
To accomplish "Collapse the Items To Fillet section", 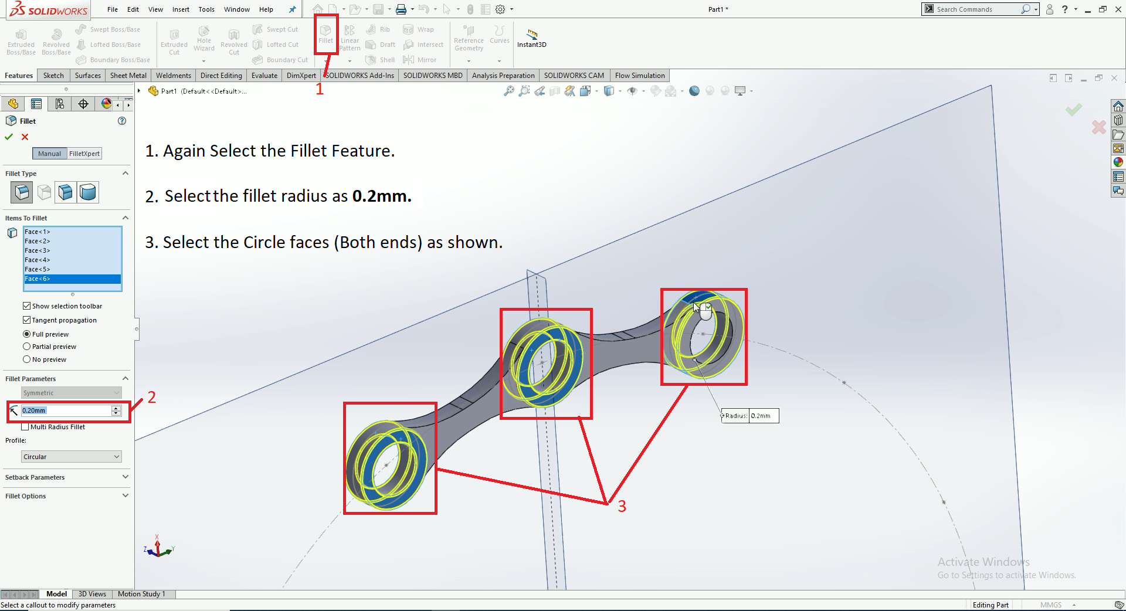I will pos(125,218).
